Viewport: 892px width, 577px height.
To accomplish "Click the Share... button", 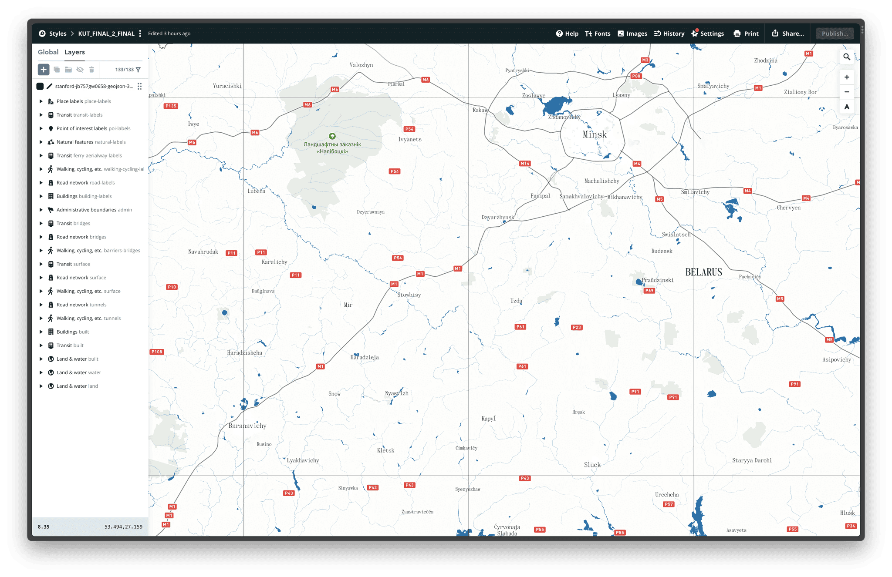I will click(788, 34).
